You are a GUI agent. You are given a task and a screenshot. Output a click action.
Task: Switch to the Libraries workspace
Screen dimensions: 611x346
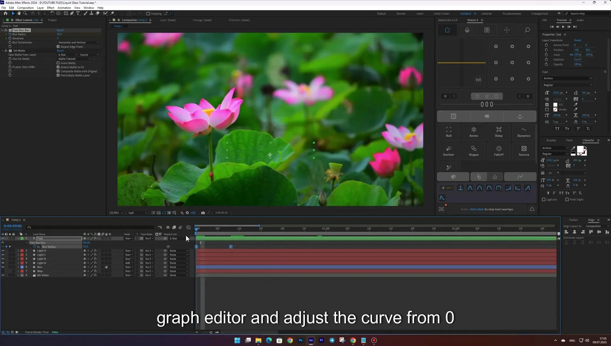pyautogui.click(x=486, y=14)
